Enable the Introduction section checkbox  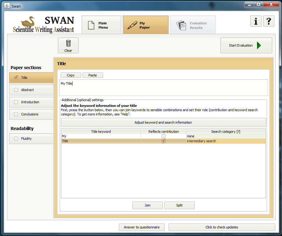tap(16, 102)
